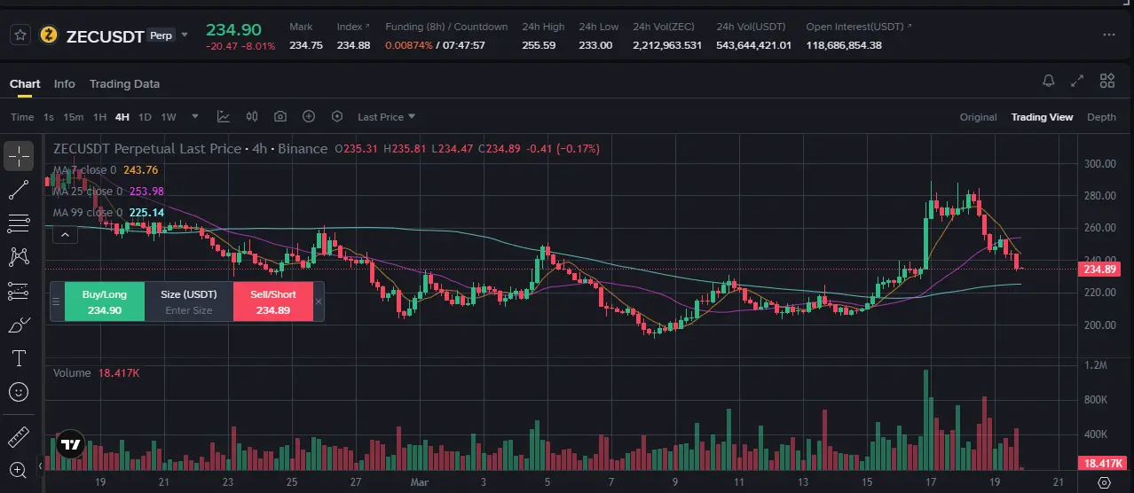Switch to the Chart tab
The image size is (1134, 493).
[x=25, y=83]
